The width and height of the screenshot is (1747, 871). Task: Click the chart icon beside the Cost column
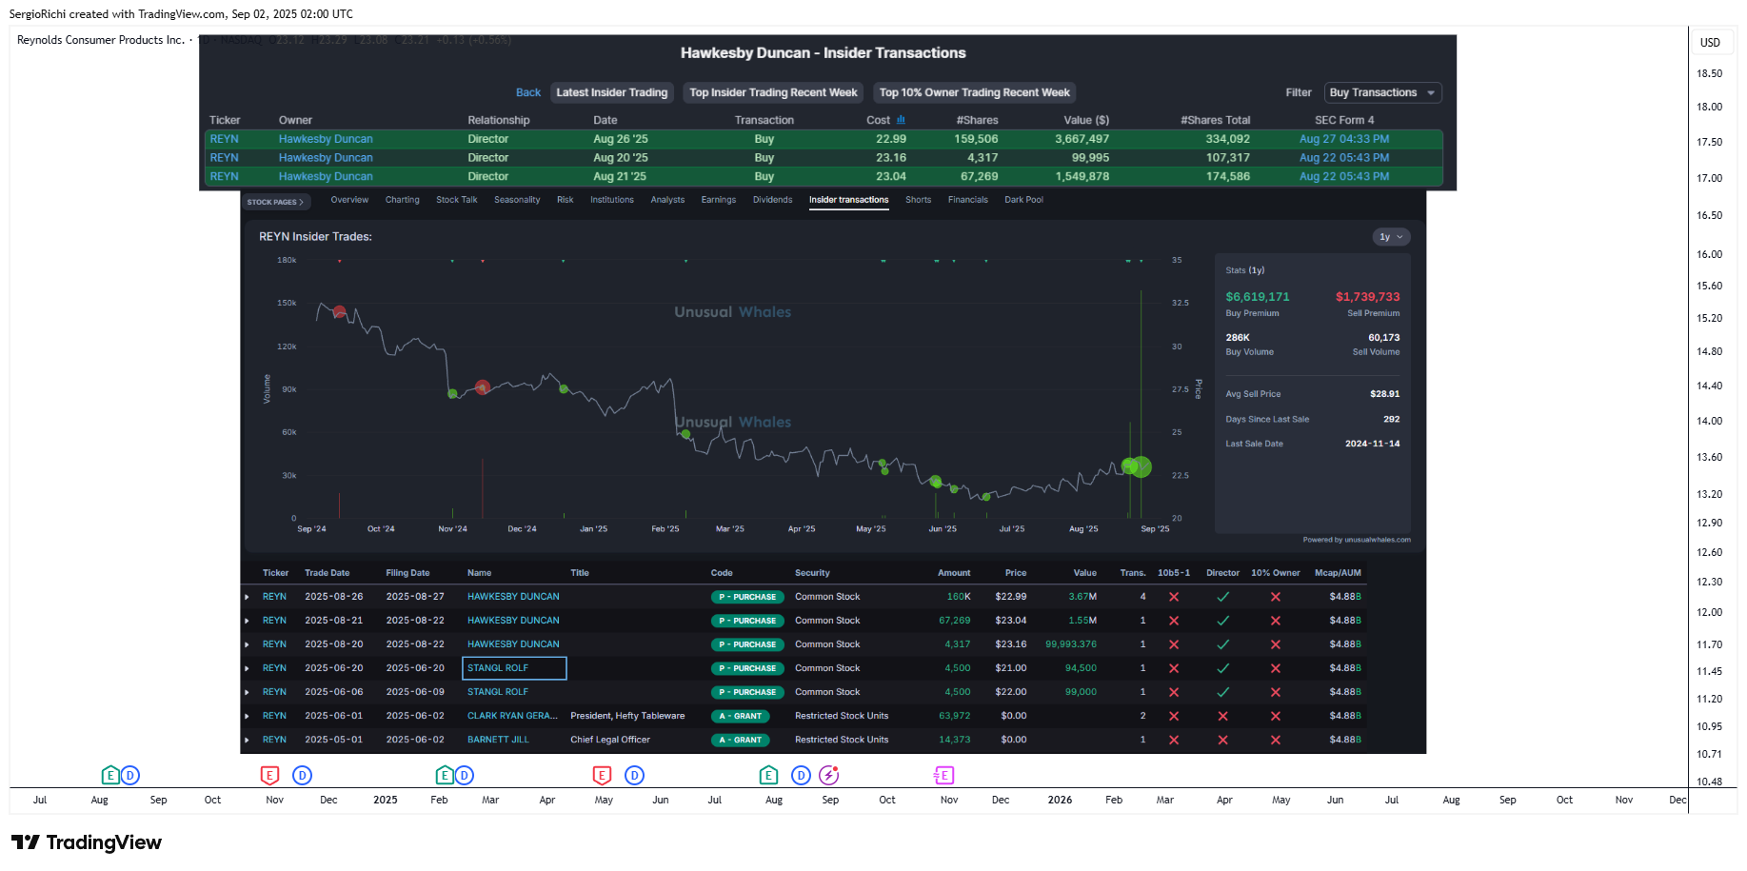tap(901, 120)
